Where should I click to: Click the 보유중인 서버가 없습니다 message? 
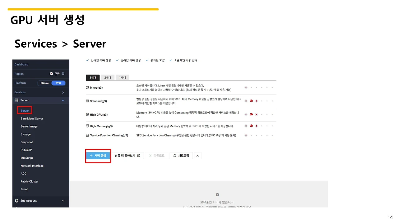[x=217, y=202]
